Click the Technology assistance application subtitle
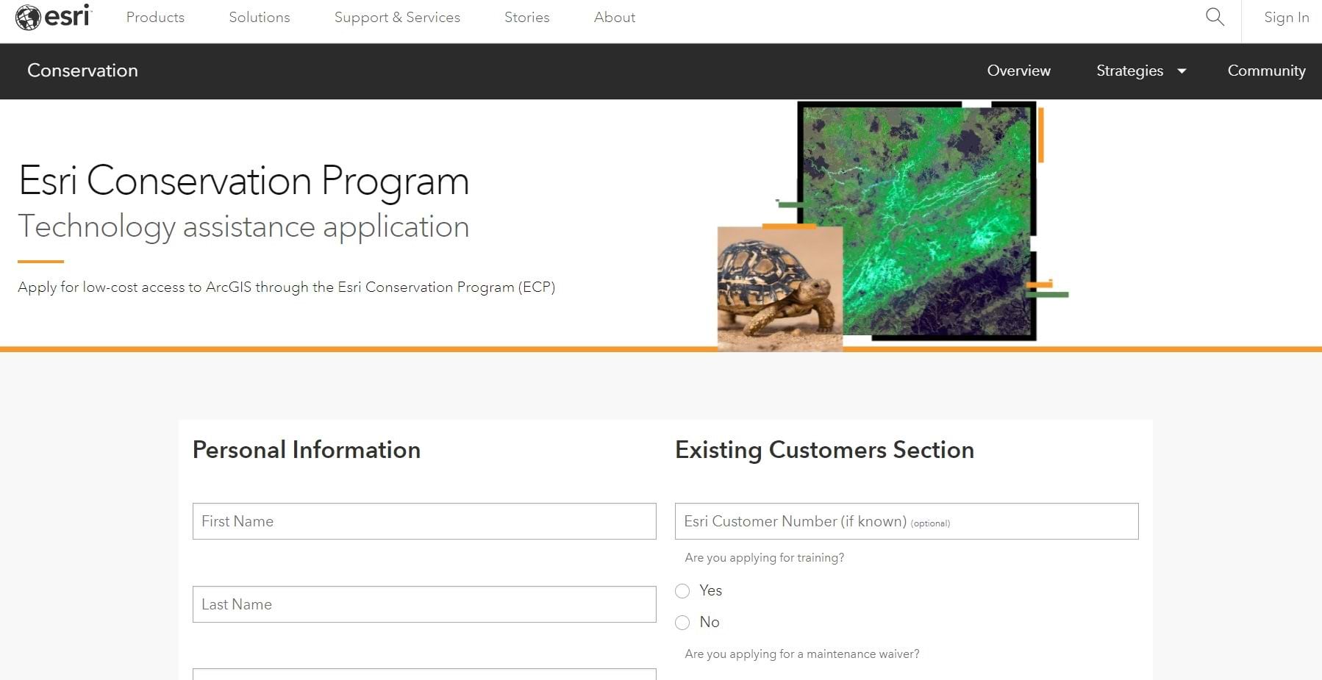1322x680 pixels. (x=243, y=226)
